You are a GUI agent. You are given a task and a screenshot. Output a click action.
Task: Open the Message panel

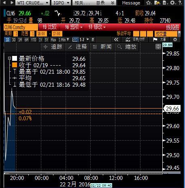pyautogui.click(x=131, y=3)
